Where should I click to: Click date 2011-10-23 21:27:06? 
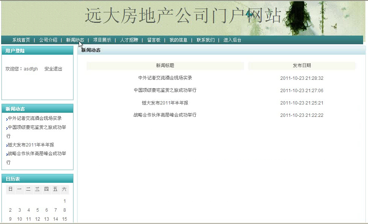[302, 91]
